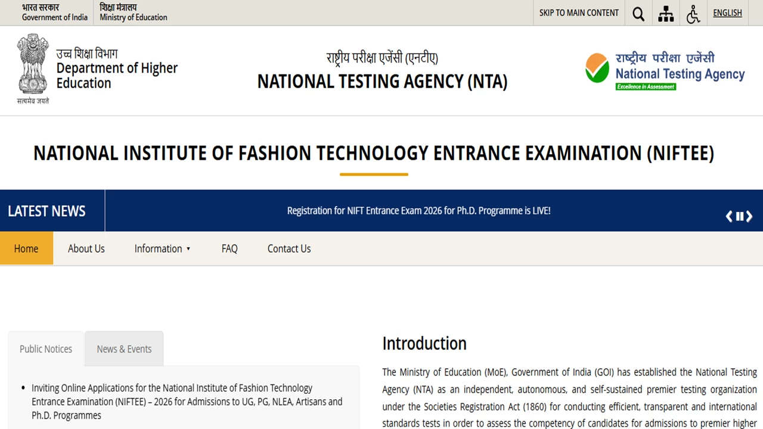The width and height of the screenshot is (763, 429).
Task: Click the orange underline beneath the NIFTEE heading
Action: tap(374, 173)
